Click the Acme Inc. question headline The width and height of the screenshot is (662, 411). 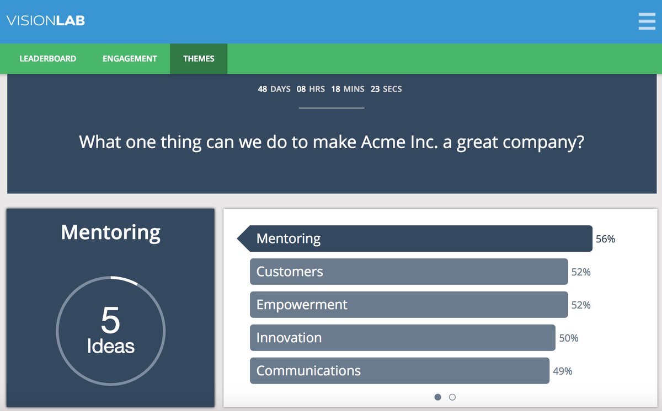[x=332, y=143]
